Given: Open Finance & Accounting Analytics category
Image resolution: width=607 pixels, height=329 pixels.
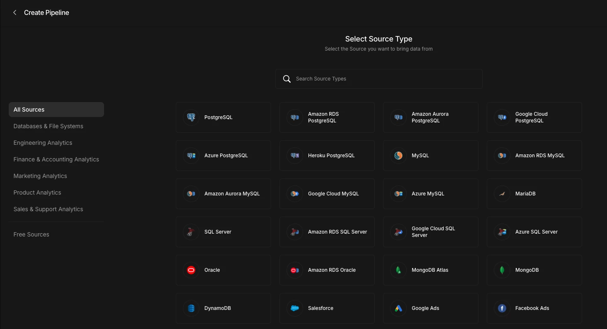Looking at the screenshot, I should click(56, 159).
